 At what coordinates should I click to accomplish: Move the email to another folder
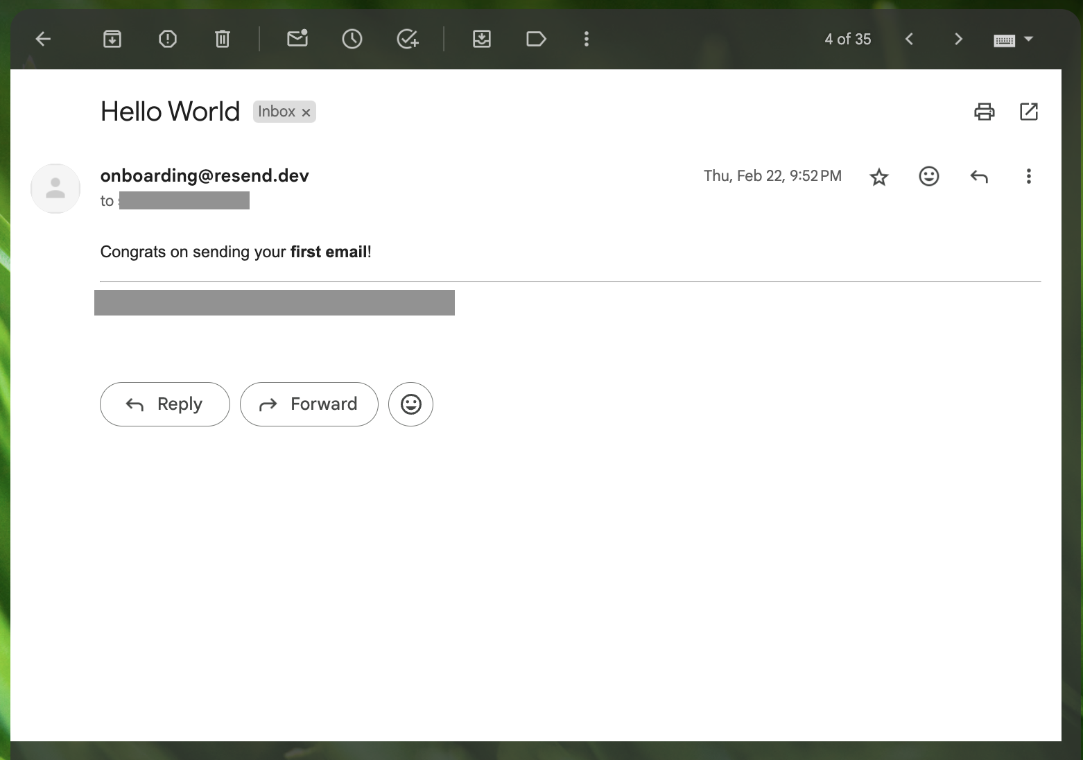[x=482, y=39]
